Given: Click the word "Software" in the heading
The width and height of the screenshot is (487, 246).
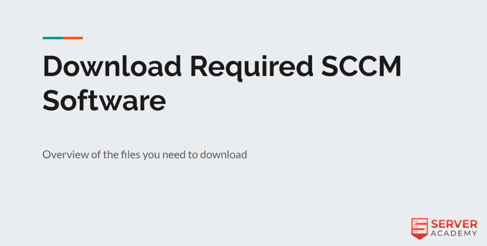Looking at the screenshot, I should [x=104, y=100].
